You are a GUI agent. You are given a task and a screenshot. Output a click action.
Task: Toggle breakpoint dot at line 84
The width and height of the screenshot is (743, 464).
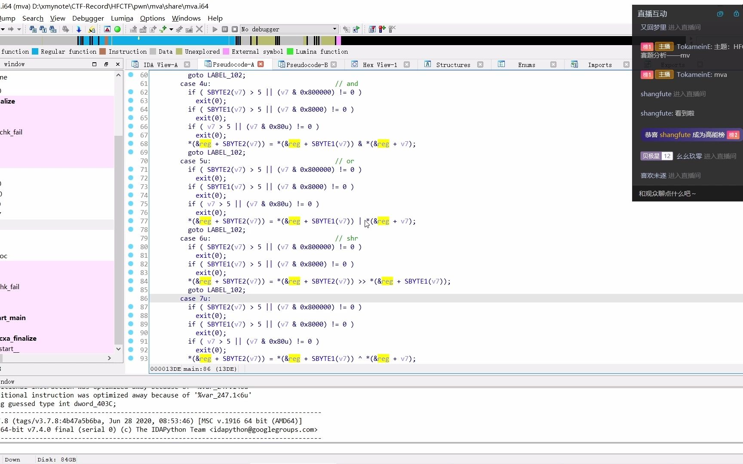tap(131, 281)
